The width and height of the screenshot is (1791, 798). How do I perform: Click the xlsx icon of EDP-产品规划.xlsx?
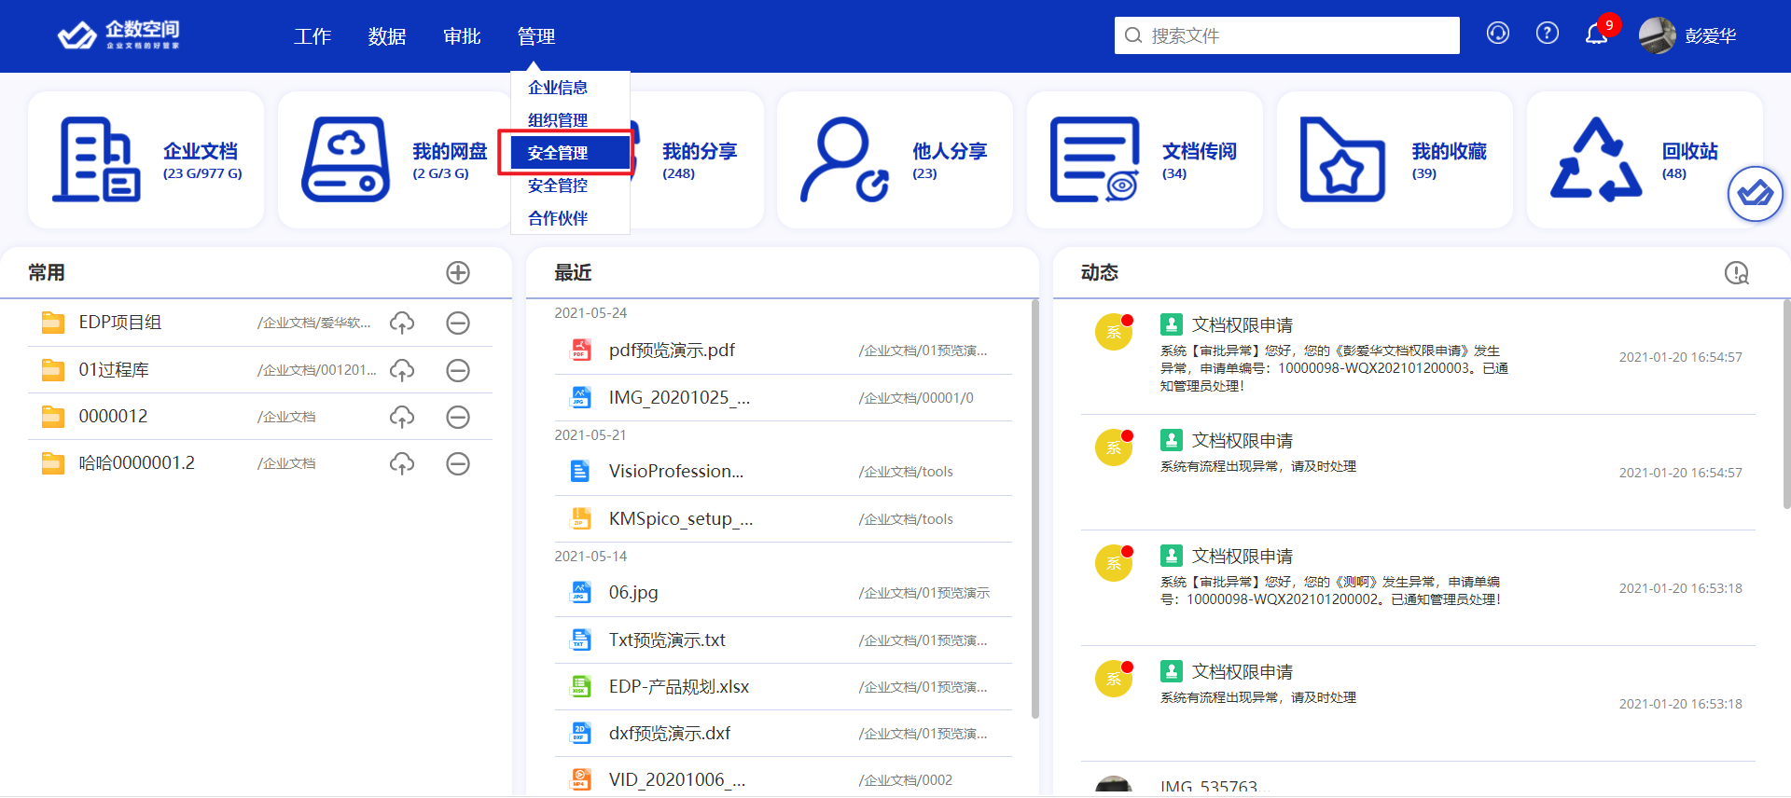click(x=580, y=687)
